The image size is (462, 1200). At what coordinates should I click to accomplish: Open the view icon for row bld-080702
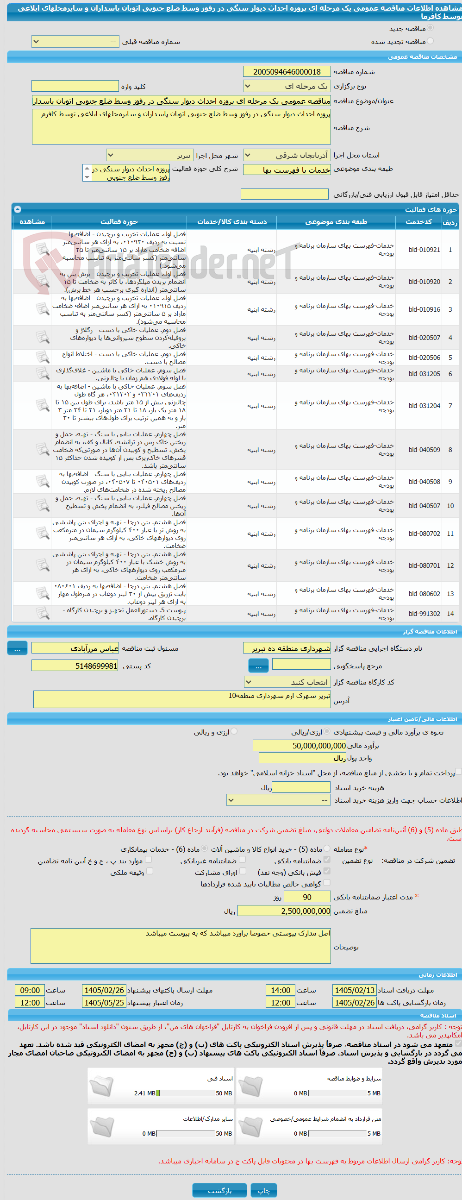click(x=43, y=534)
